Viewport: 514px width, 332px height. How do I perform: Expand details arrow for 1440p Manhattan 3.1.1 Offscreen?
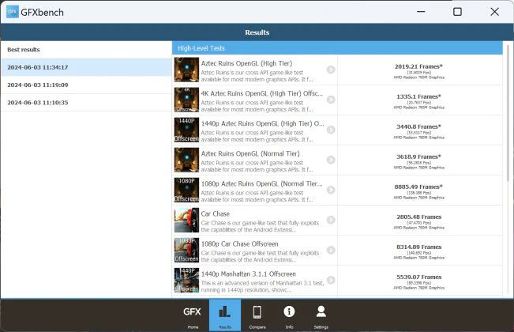[331, 280]
